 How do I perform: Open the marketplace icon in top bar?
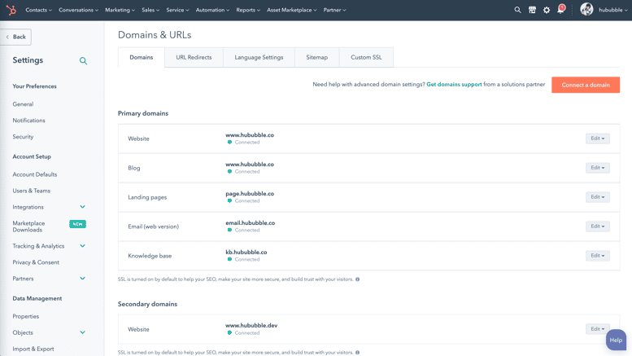(x=532, y=11)
